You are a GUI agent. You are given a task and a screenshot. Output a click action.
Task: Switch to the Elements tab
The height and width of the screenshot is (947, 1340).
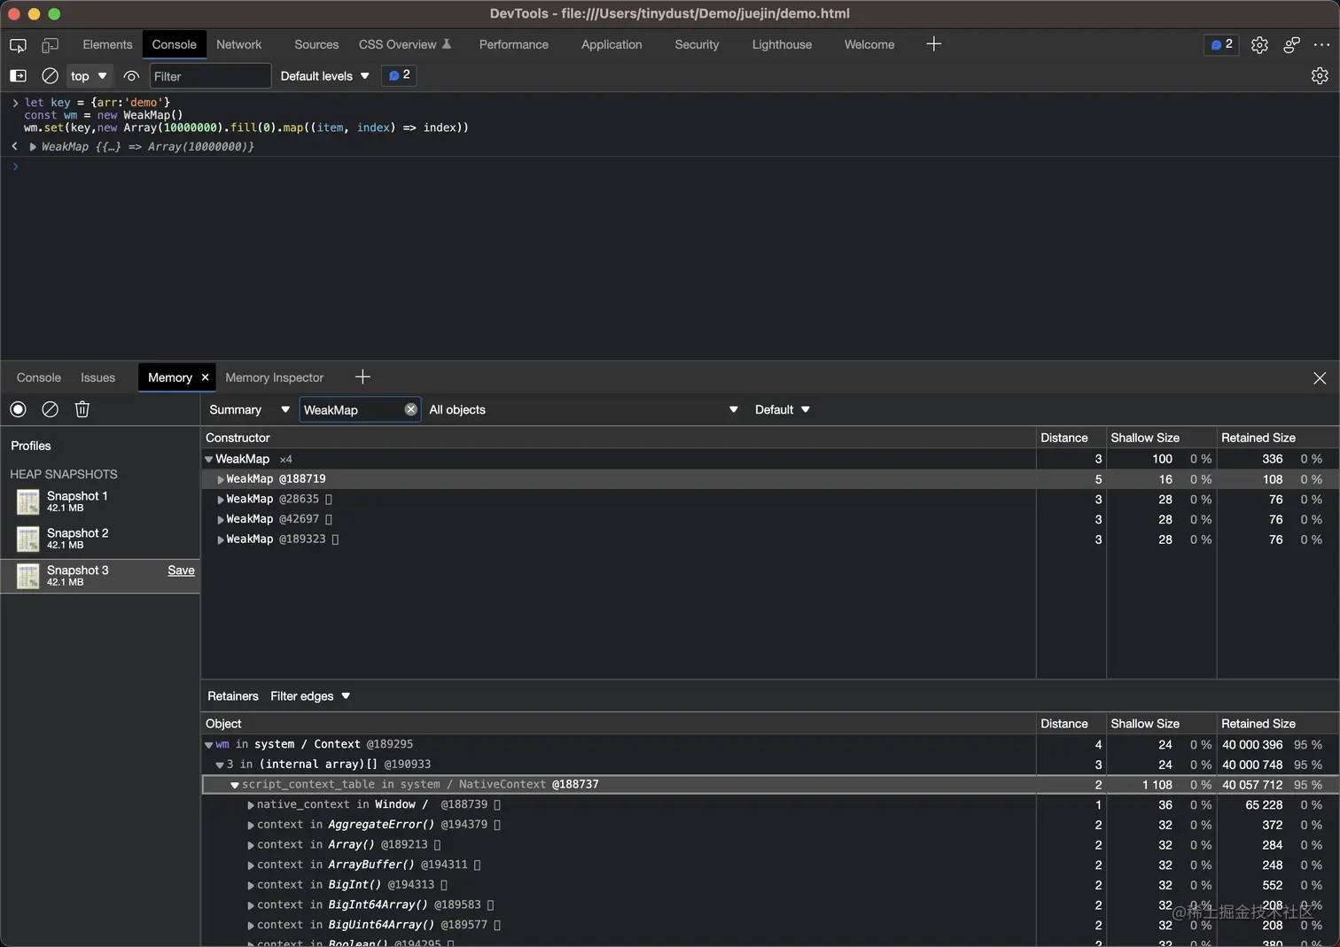(107, 44)
